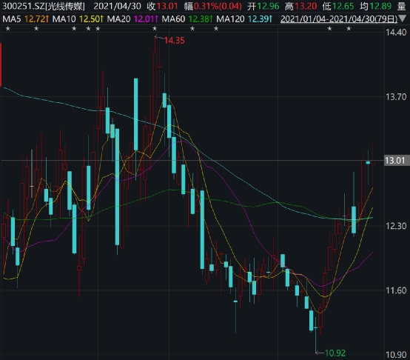Click the triangle arrow beside the date range
The image size is (410, 360).
(x=403, y=19)
